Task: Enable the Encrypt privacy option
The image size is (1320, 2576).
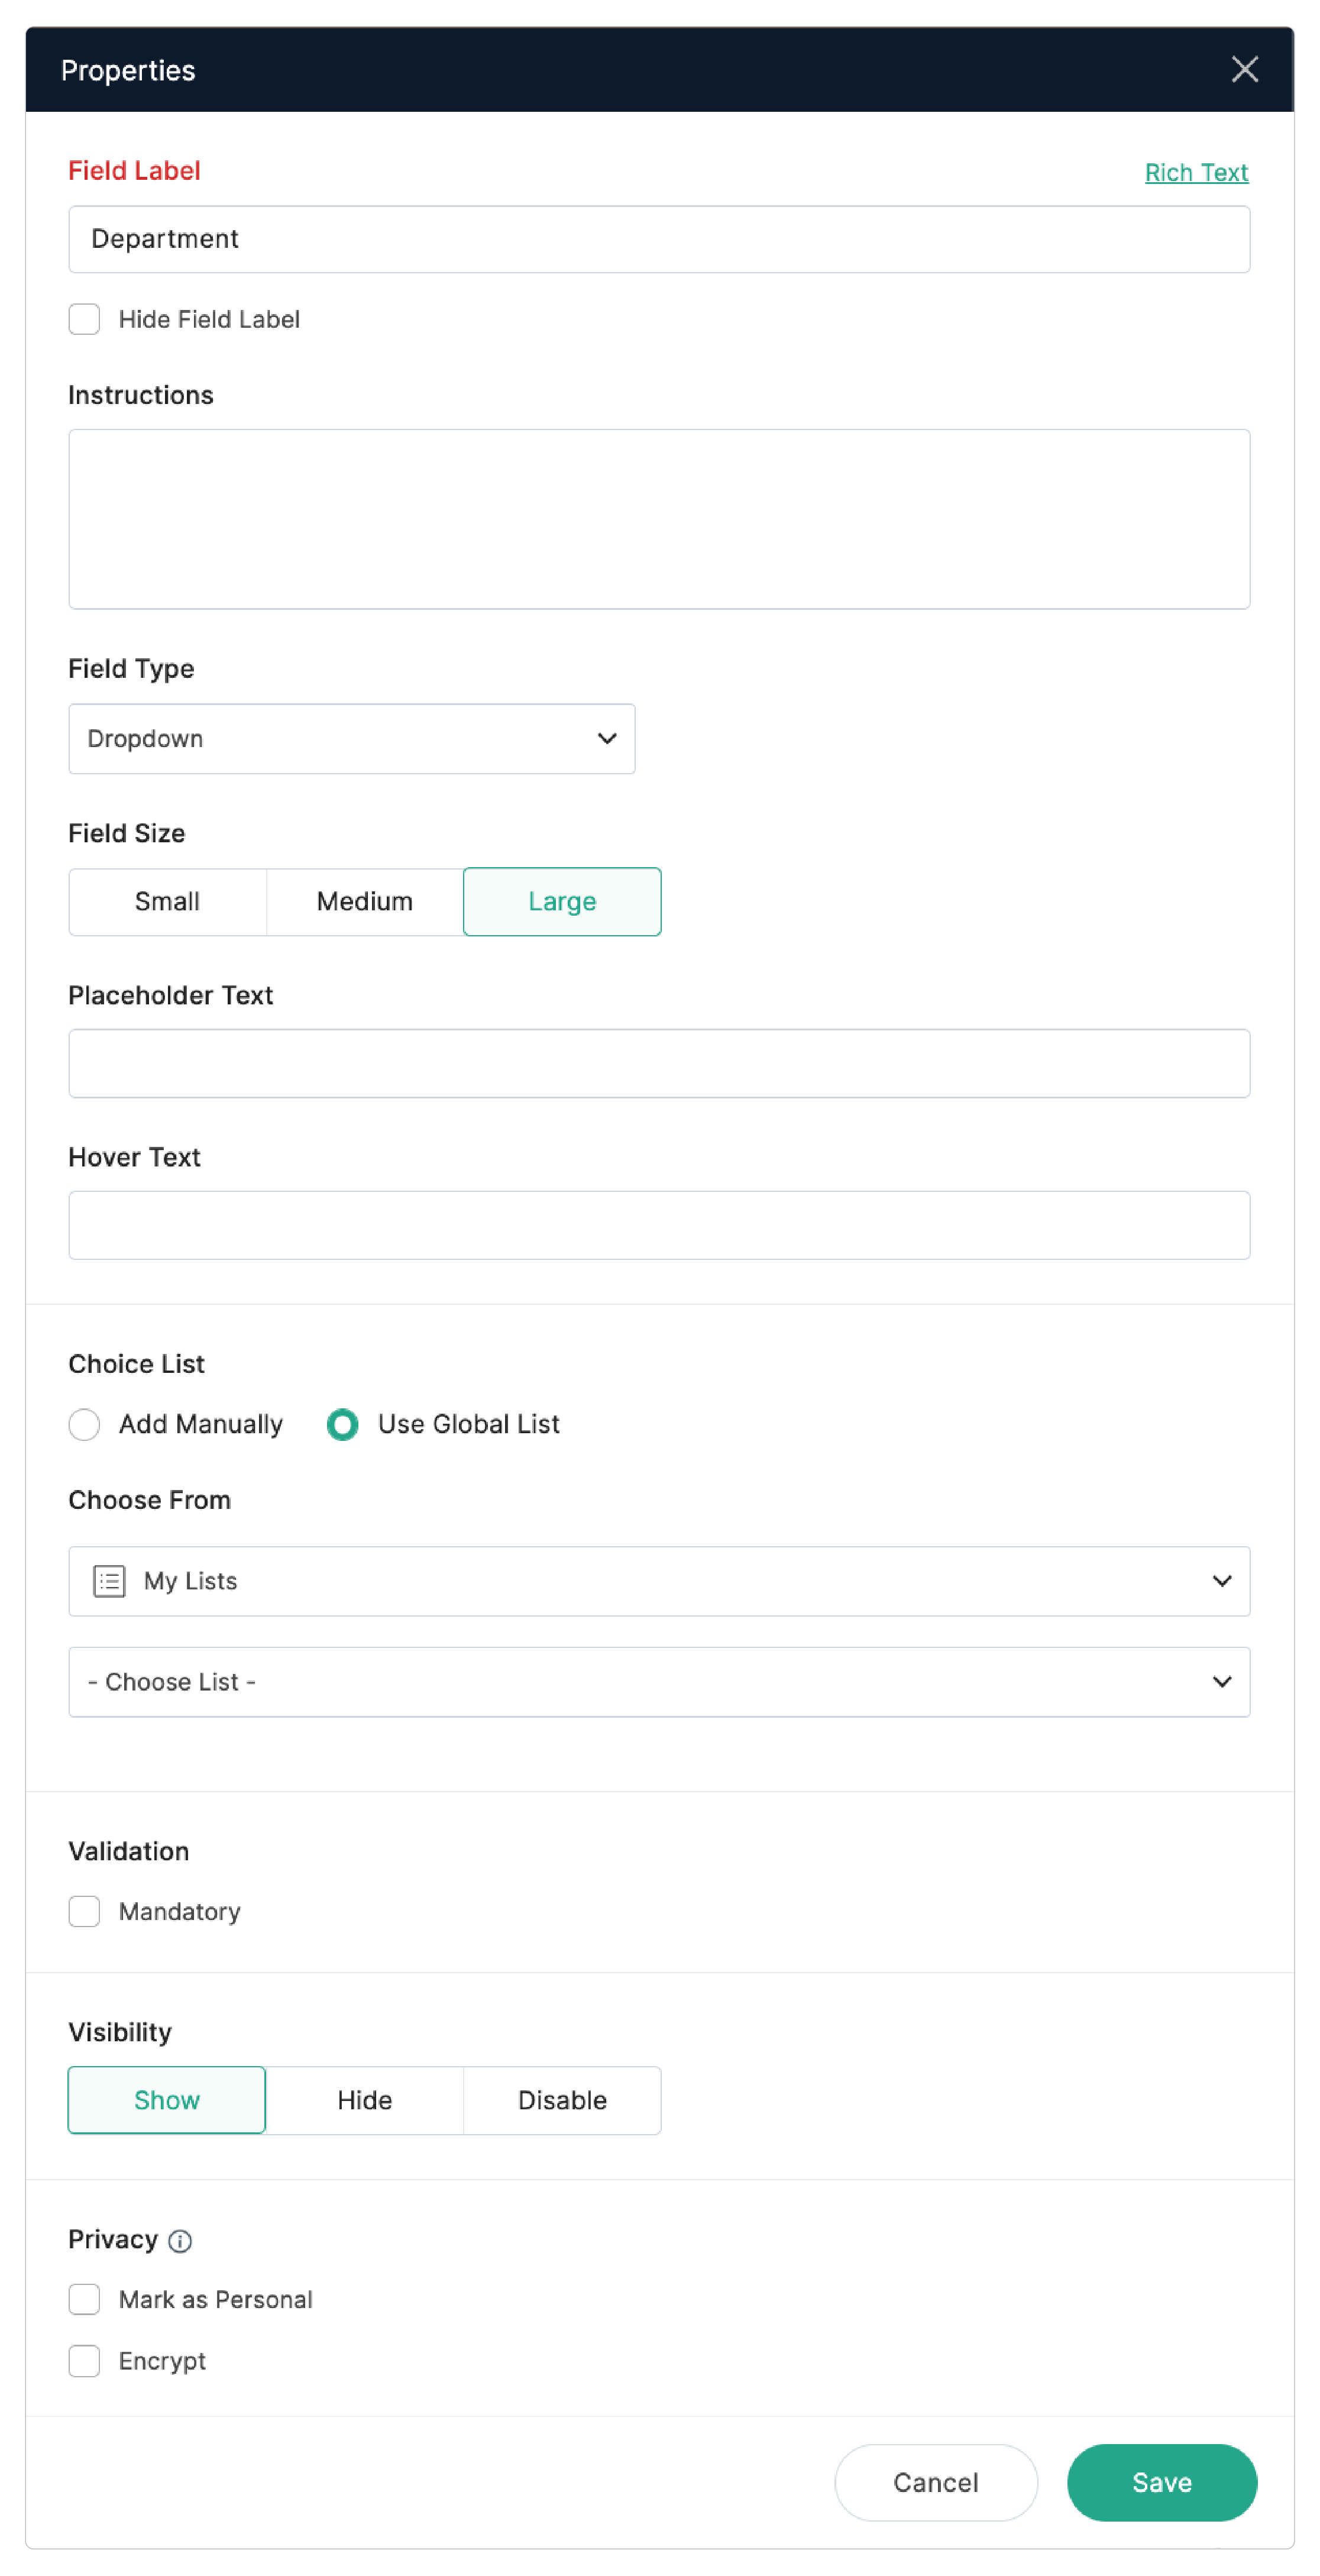Action: (x=84, y=2361)
